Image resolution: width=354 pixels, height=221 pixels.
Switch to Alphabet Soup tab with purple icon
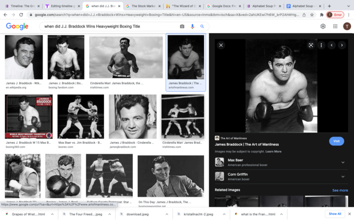point(264,6)
